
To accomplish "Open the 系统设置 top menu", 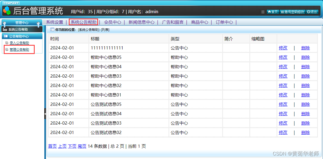I will [x=55, y=22].
